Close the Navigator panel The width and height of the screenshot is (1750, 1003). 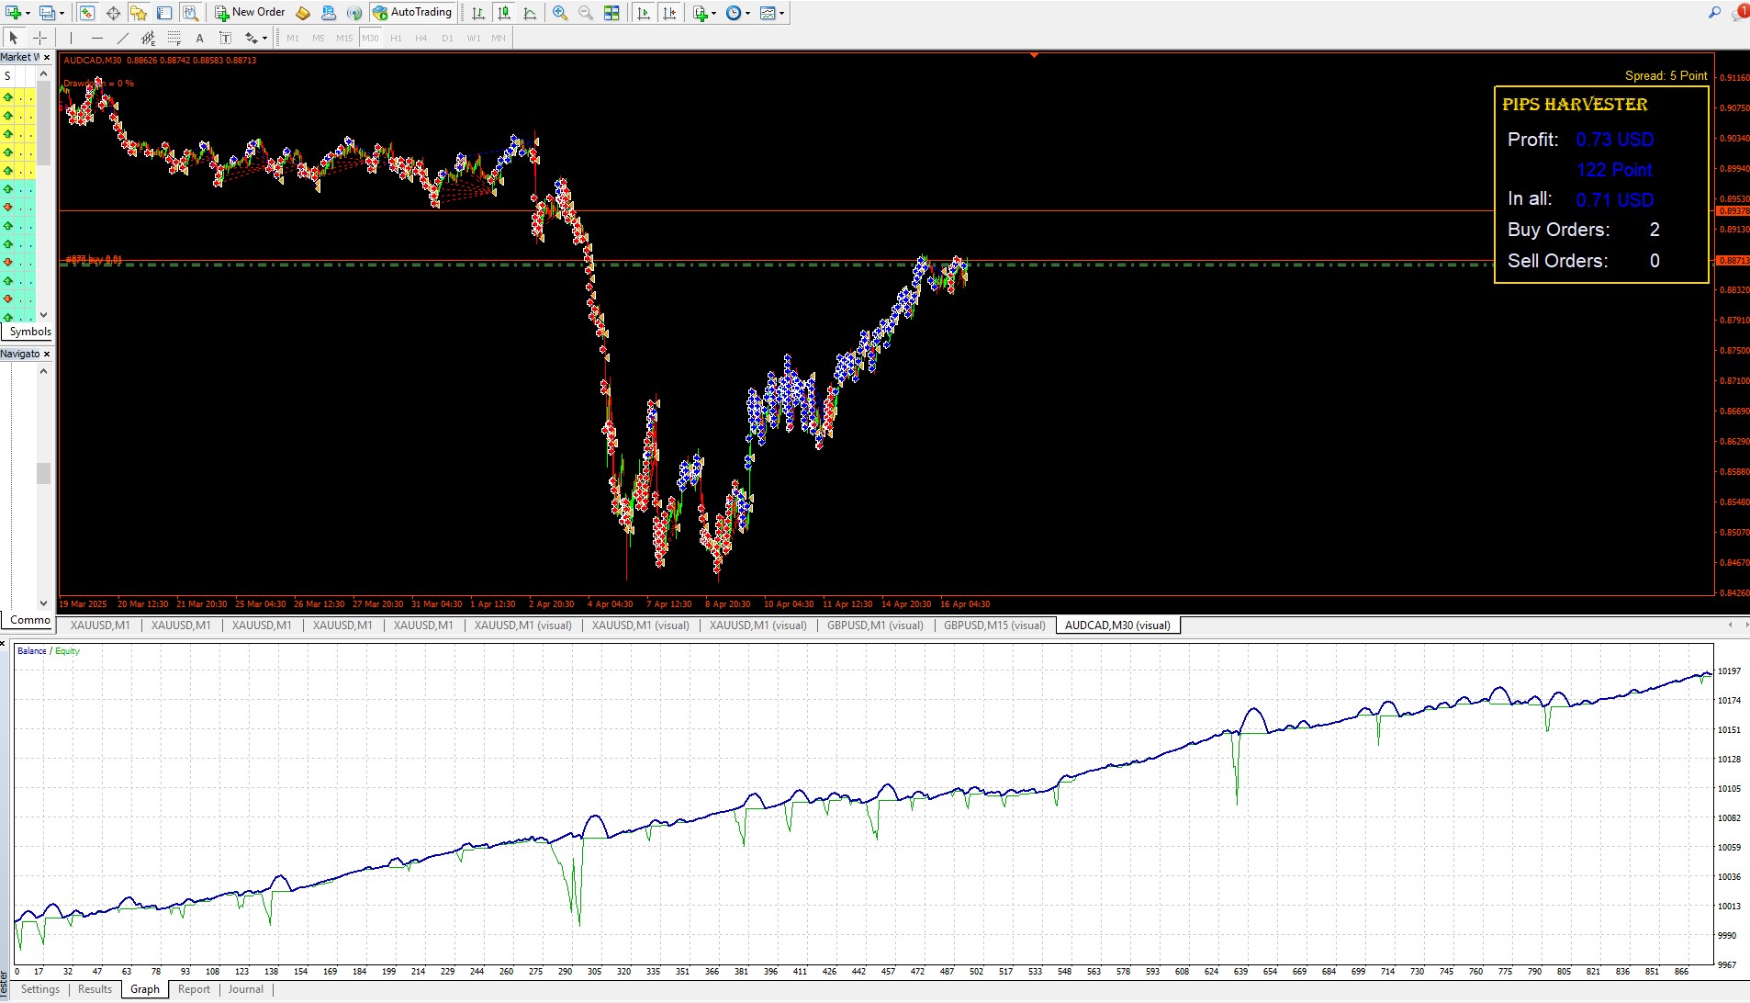[x=47, y=354]
